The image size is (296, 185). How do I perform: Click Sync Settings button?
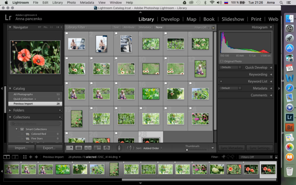(x=260, y=148)
